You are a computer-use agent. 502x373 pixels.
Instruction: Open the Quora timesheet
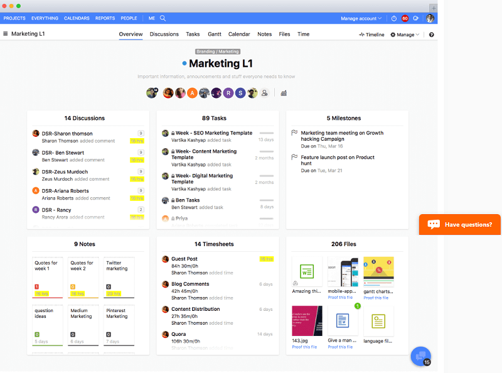coord(179,334)
